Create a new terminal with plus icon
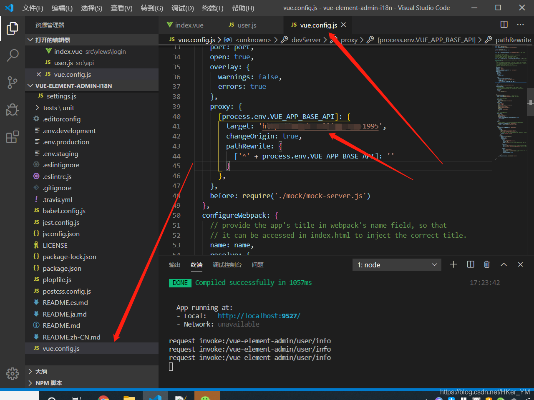 pyautogui.click(x=453, y=264)
